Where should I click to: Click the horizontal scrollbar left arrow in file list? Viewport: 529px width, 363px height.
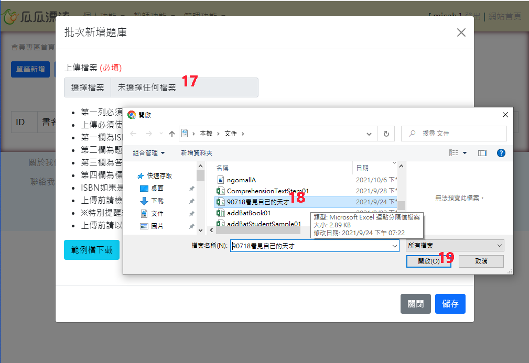211,230
